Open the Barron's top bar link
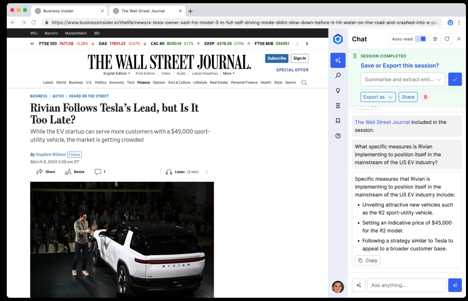This screenshot has height=301, width=468. 51,33
